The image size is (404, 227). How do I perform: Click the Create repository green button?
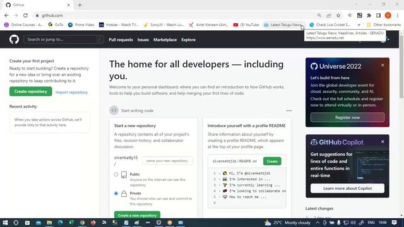[x=31, y=91]
